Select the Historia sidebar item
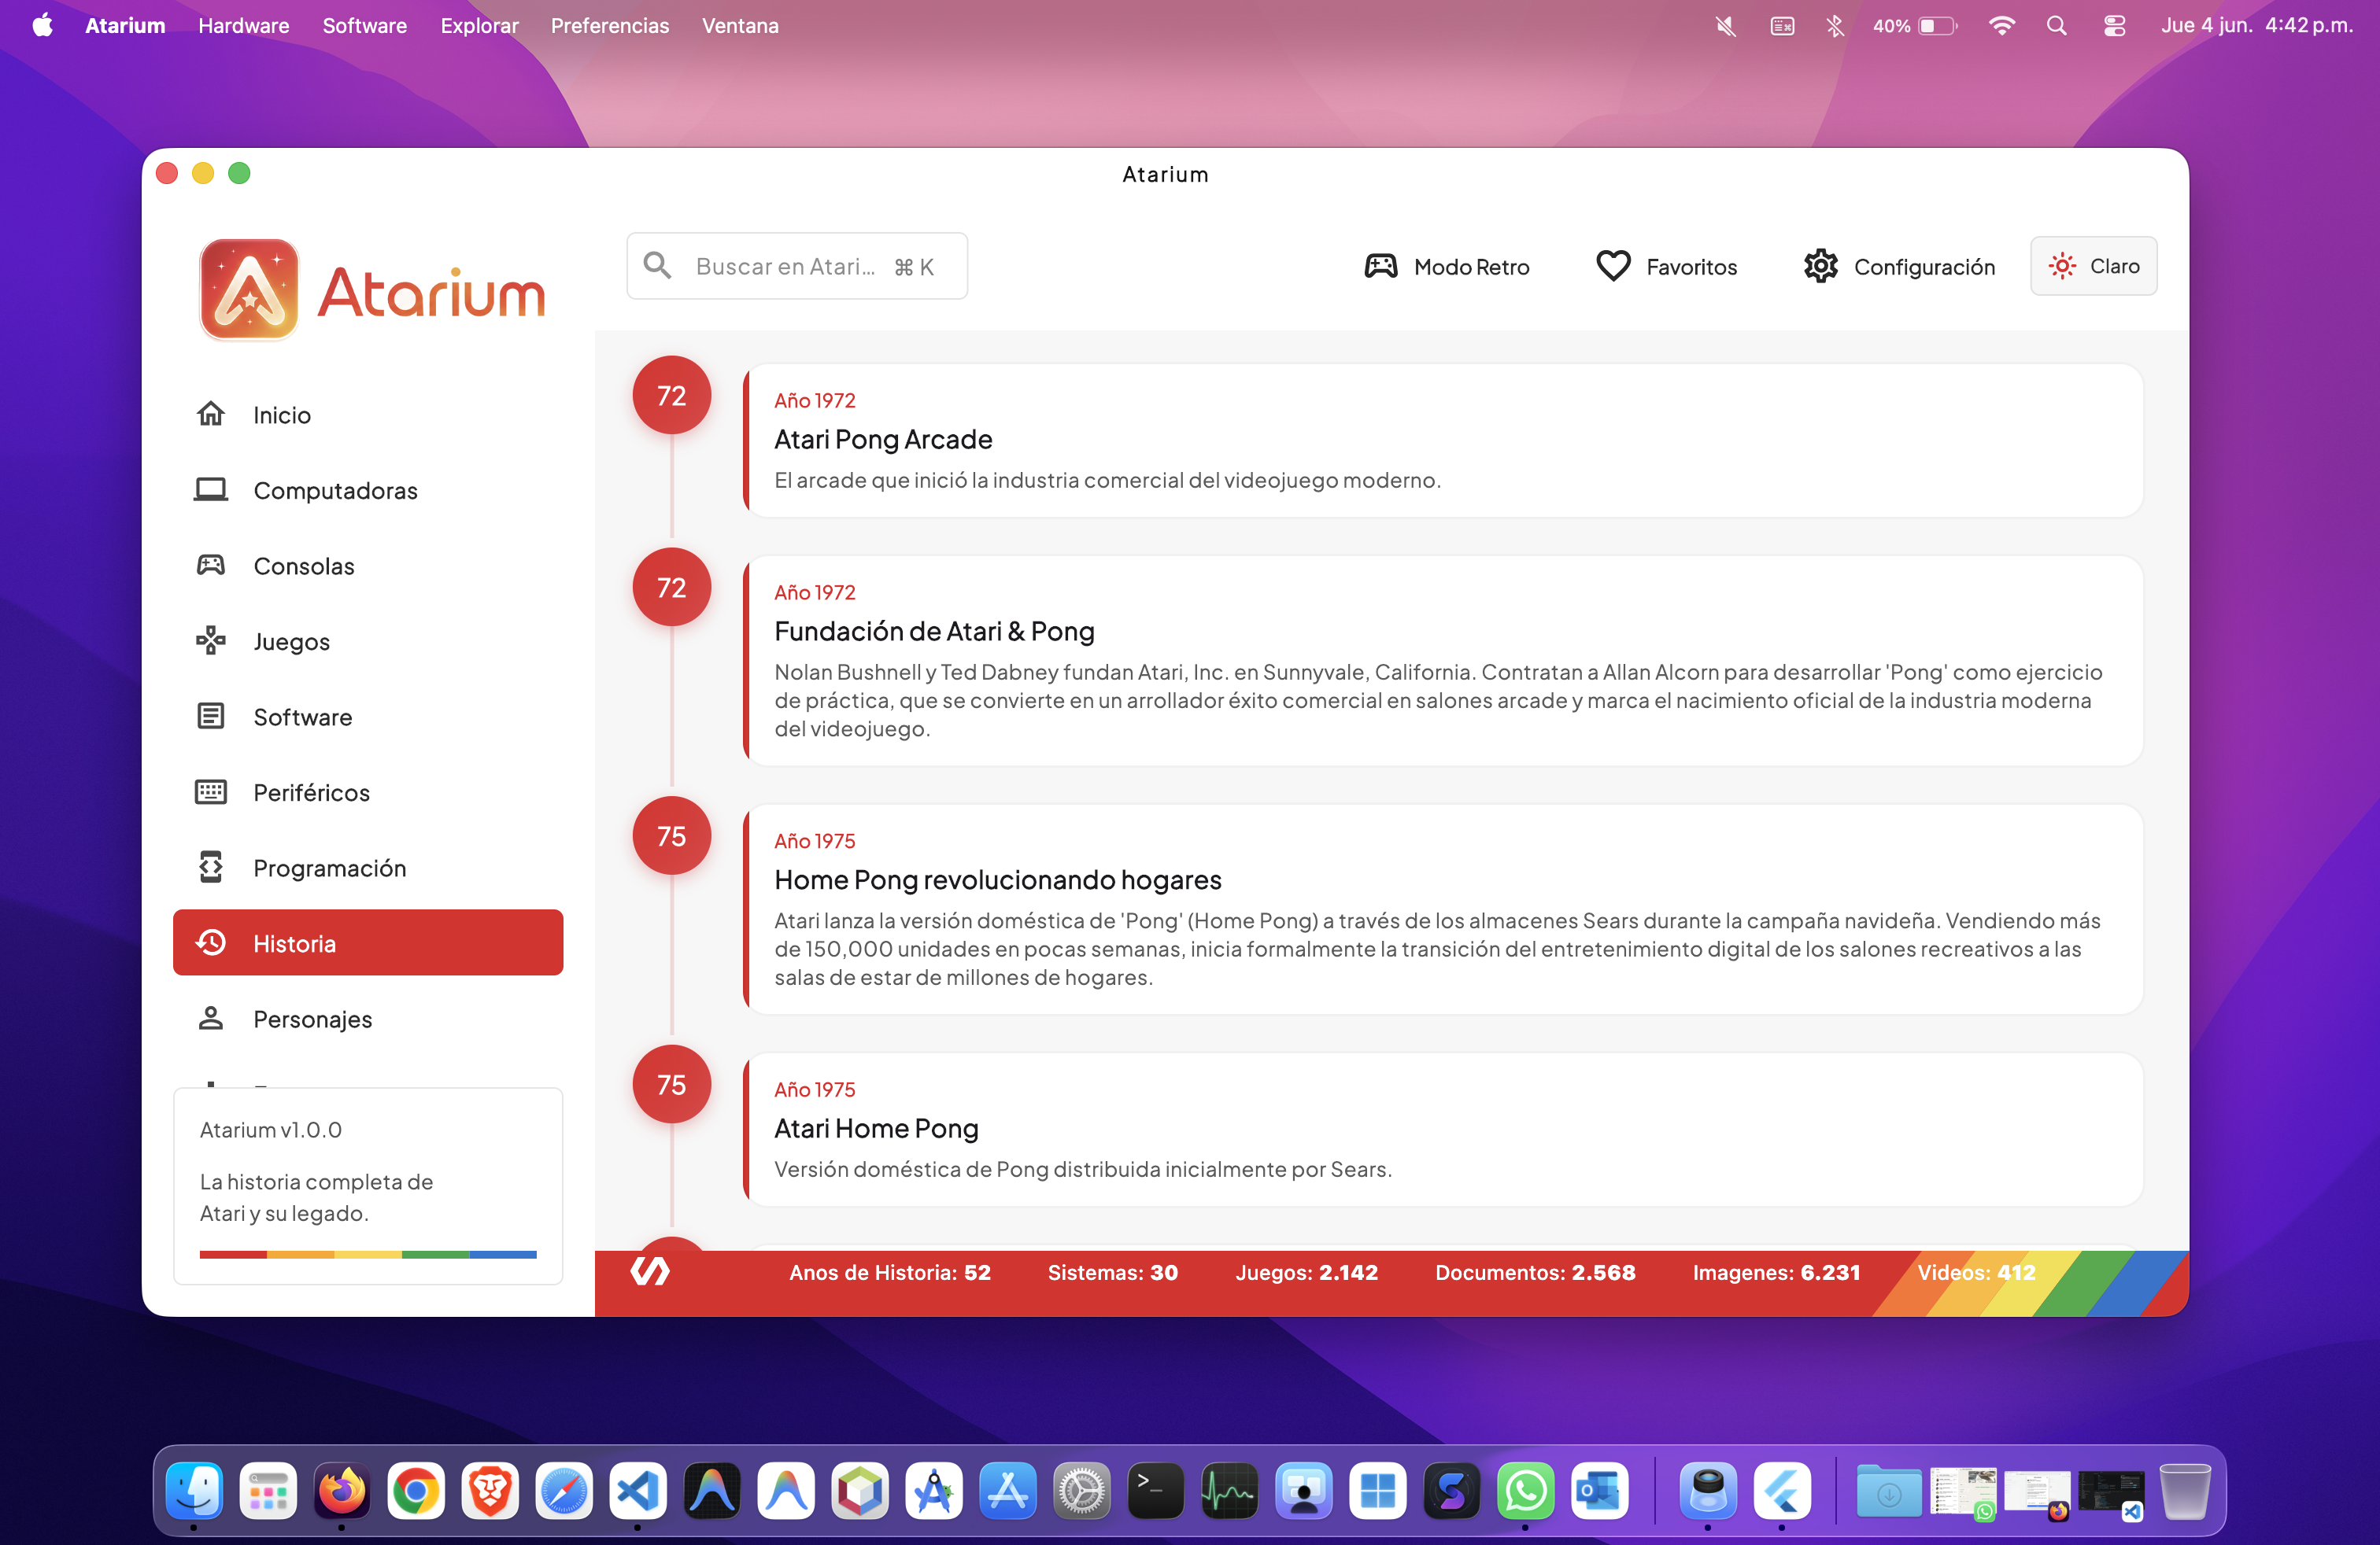The image size is (2380, 1545). (368, 942)
